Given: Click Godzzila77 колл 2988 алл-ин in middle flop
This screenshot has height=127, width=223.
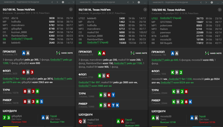Looking at the screenshot, I should (95, 86).
